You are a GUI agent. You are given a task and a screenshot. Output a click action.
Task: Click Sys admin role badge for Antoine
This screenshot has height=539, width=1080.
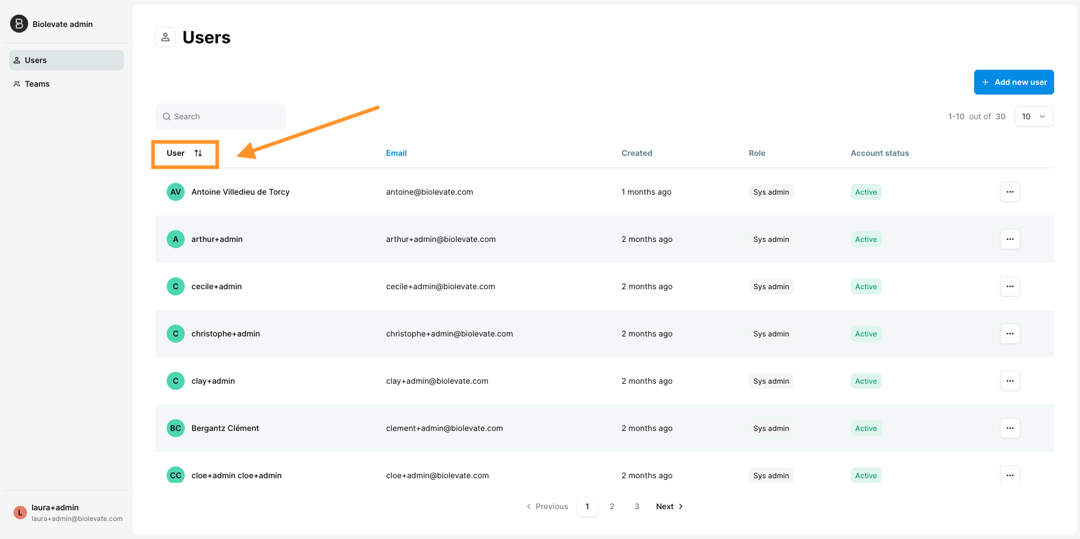point(771,192)
